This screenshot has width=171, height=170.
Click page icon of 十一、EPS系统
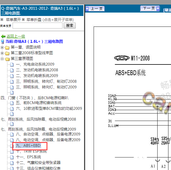pyautogui.click(x=12, y=157)
